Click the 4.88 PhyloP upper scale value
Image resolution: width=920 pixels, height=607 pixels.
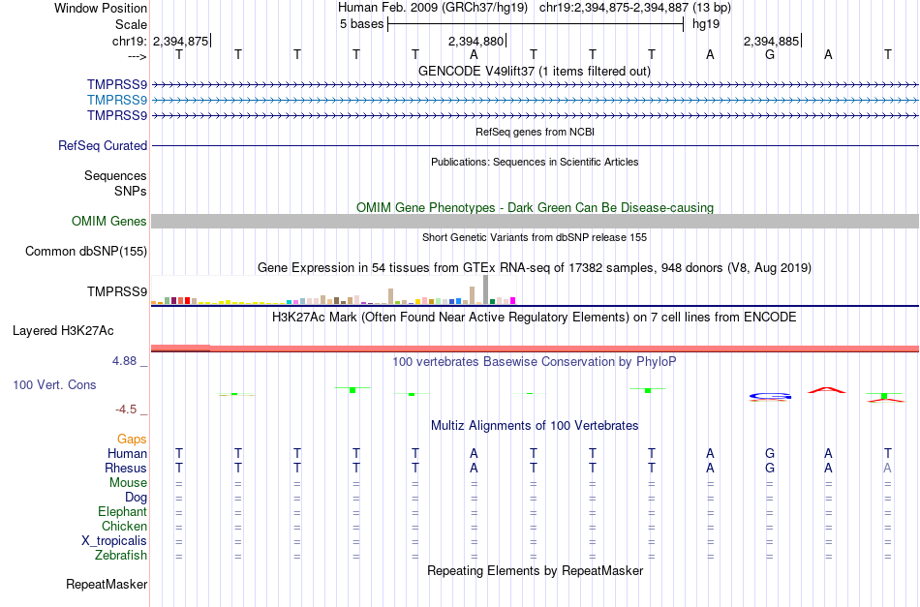pyautogui.click(x=124, y=361)
